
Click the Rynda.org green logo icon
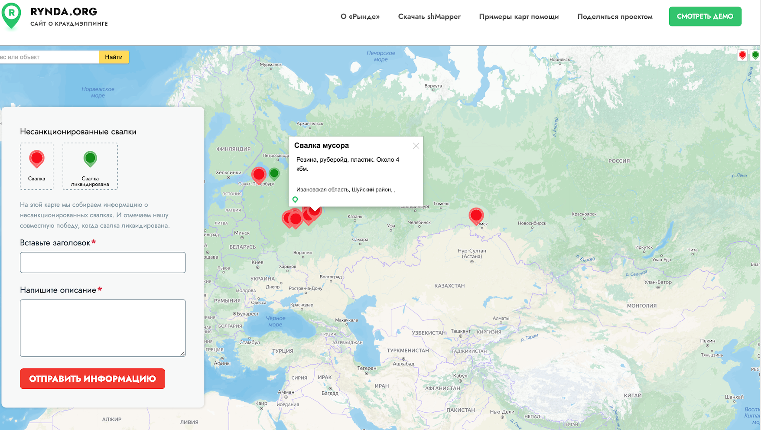[x=12, y=15]
